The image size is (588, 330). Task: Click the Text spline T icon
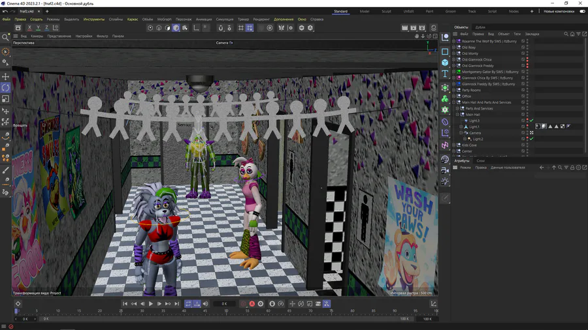coord(445,73)
